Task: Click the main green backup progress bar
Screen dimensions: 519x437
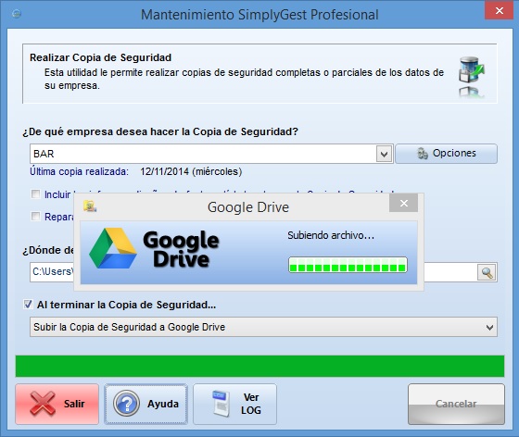Action: (259, 367)
